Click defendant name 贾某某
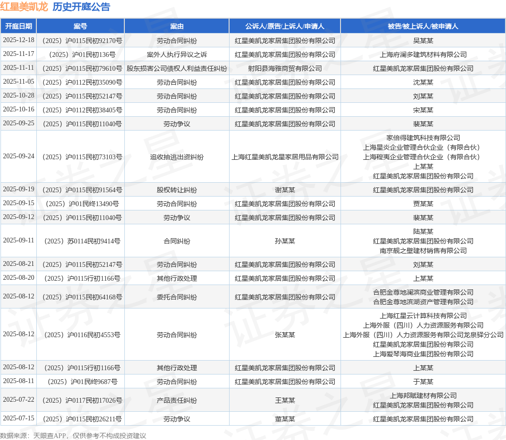506x440 pixels. [423, 204]
